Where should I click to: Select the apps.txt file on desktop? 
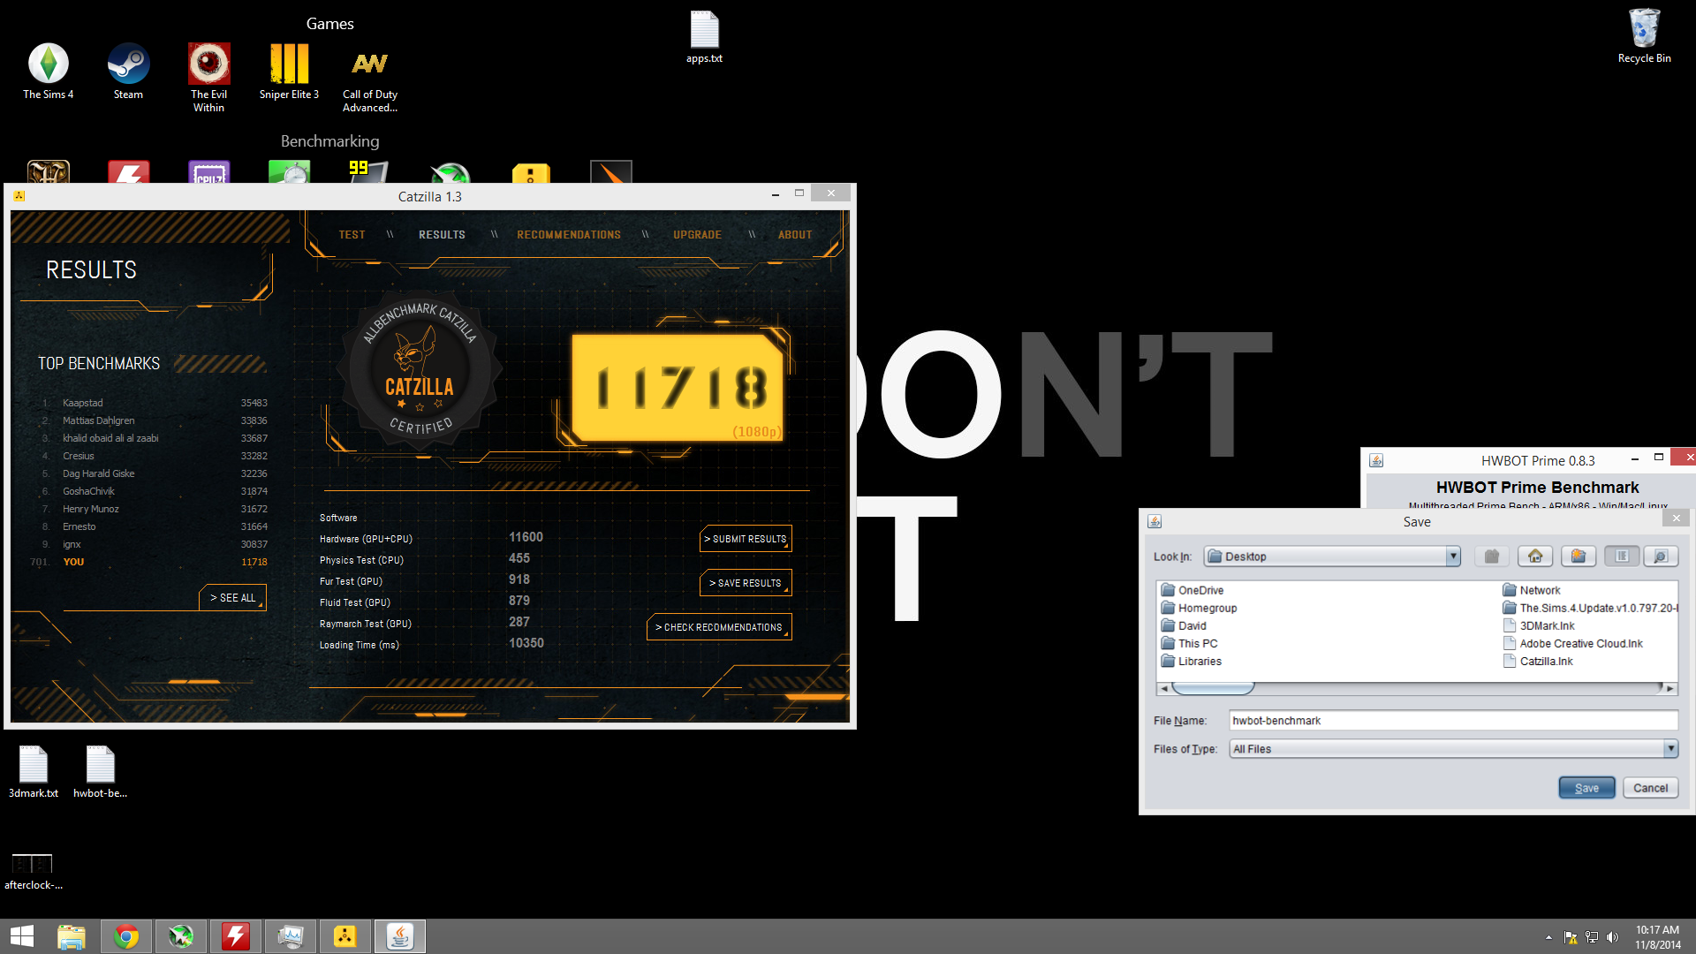[704, 38]
